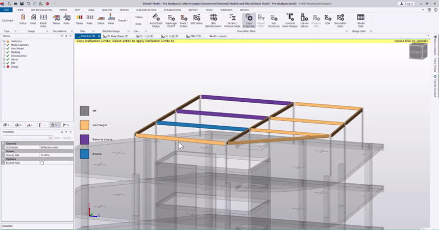Viewport: 439px width, 230px height.
Task: Switch to the ANALYSE ribbon tab
Action: [x=107, y=10]
